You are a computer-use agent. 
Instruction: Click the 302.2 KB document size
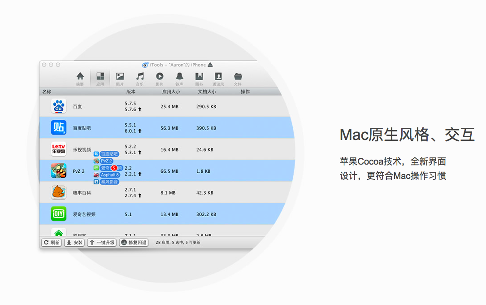click(x=206, y=214)
